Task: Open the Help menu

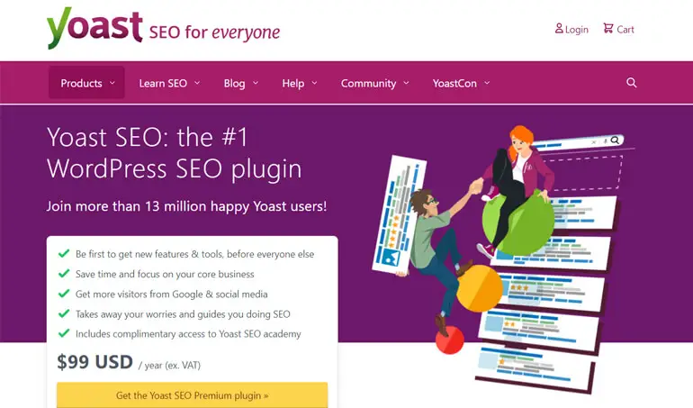Action: [x=300, y=83]
